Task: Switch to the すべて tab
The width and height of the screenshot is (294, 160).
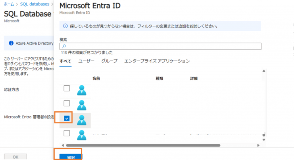Action: (x=66, y=61)
